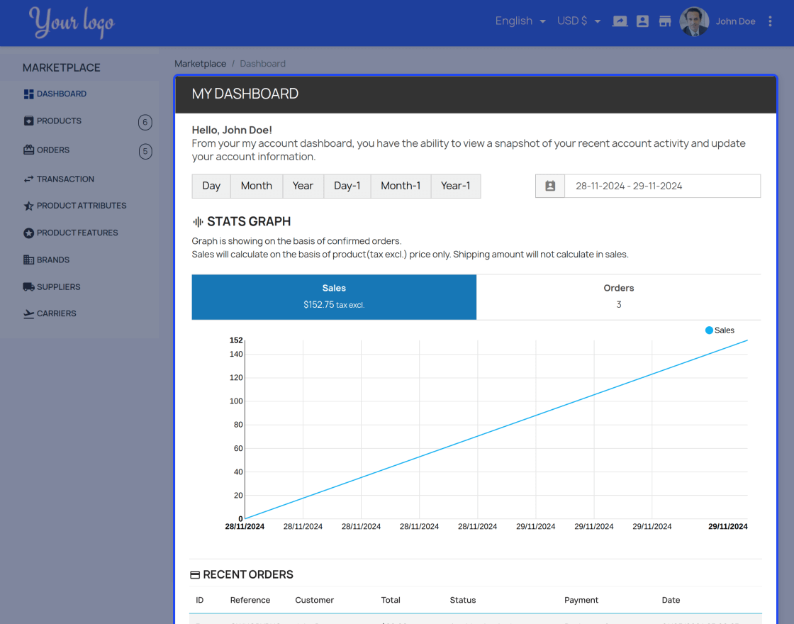Expand the English language dropdown
Screen dimensions: 794x624
coord(520,21)
